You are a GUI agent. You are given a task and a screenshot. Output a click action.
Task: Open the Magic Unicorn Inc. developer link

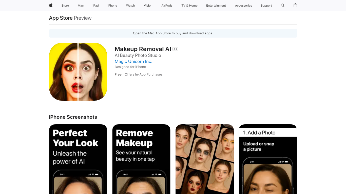coord(133,61)
